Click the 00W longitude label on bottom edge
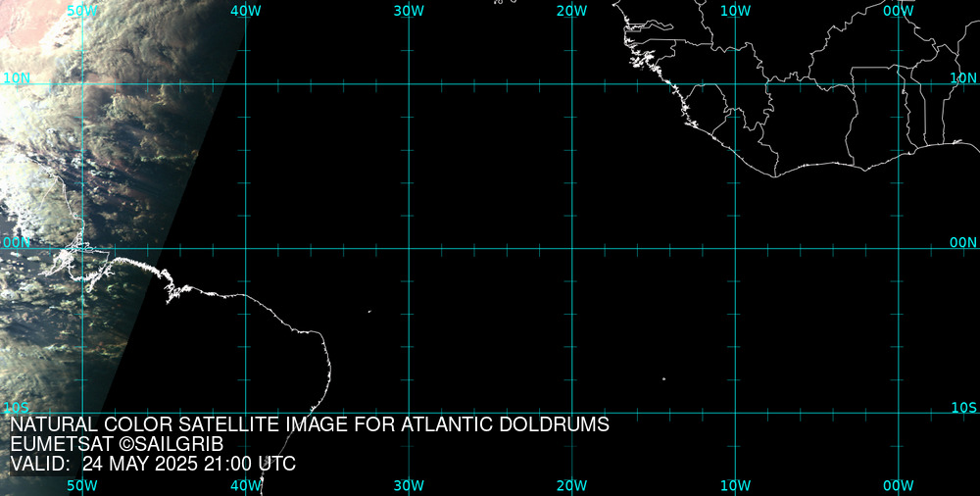980x496 pixels. pos(899,486)
